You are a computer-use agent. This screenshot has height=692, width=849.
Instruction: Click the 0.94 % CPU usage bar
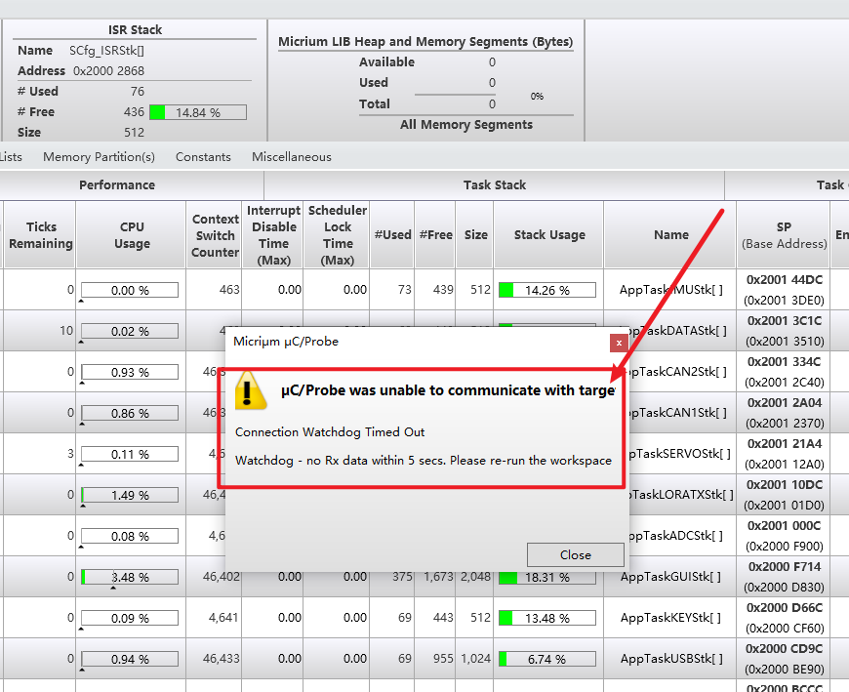(130, 659)
